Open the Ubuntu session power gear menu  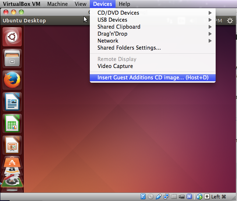230,21
